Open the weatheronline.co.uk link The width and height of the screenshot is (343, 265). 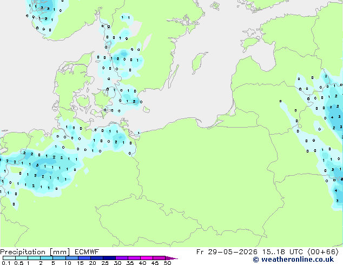293,260
